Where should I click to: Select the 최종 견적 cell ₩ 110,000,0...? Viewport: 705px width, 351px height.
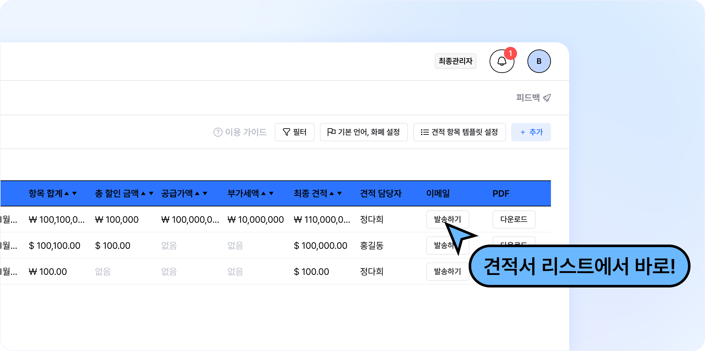(x=322, y=219)
